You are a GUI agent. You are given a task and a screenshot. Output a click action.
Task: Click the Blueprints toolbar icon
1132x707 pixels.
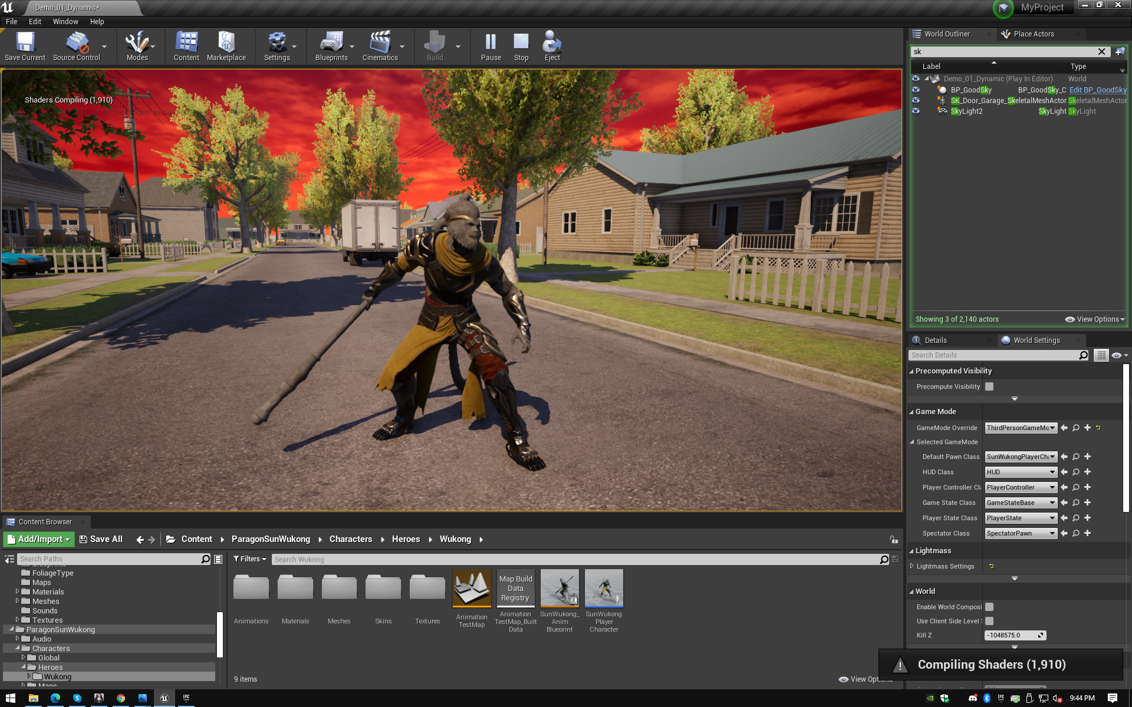[331, 46]
